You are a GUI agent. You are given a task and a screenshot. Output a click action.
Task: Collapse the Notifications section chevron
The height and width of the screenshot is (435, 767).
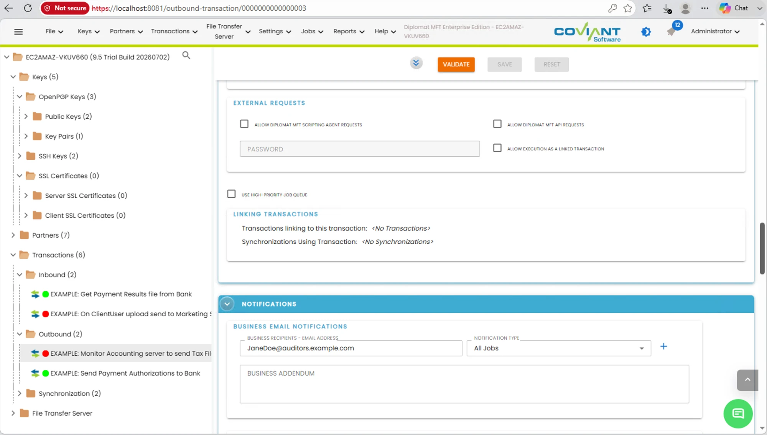(x=227, y=304)
